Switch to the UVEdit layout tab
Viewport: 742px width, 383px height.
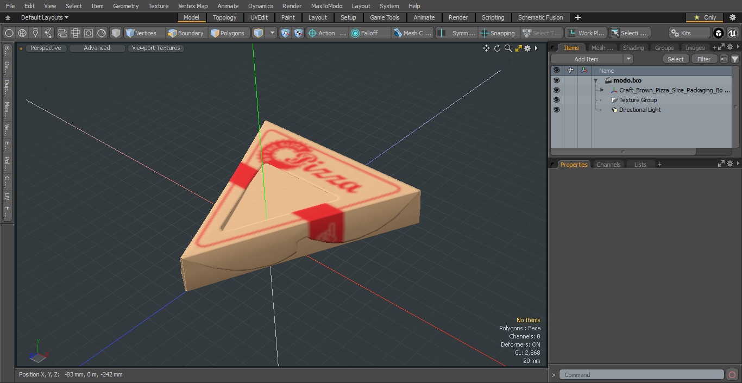coord(259,17)
